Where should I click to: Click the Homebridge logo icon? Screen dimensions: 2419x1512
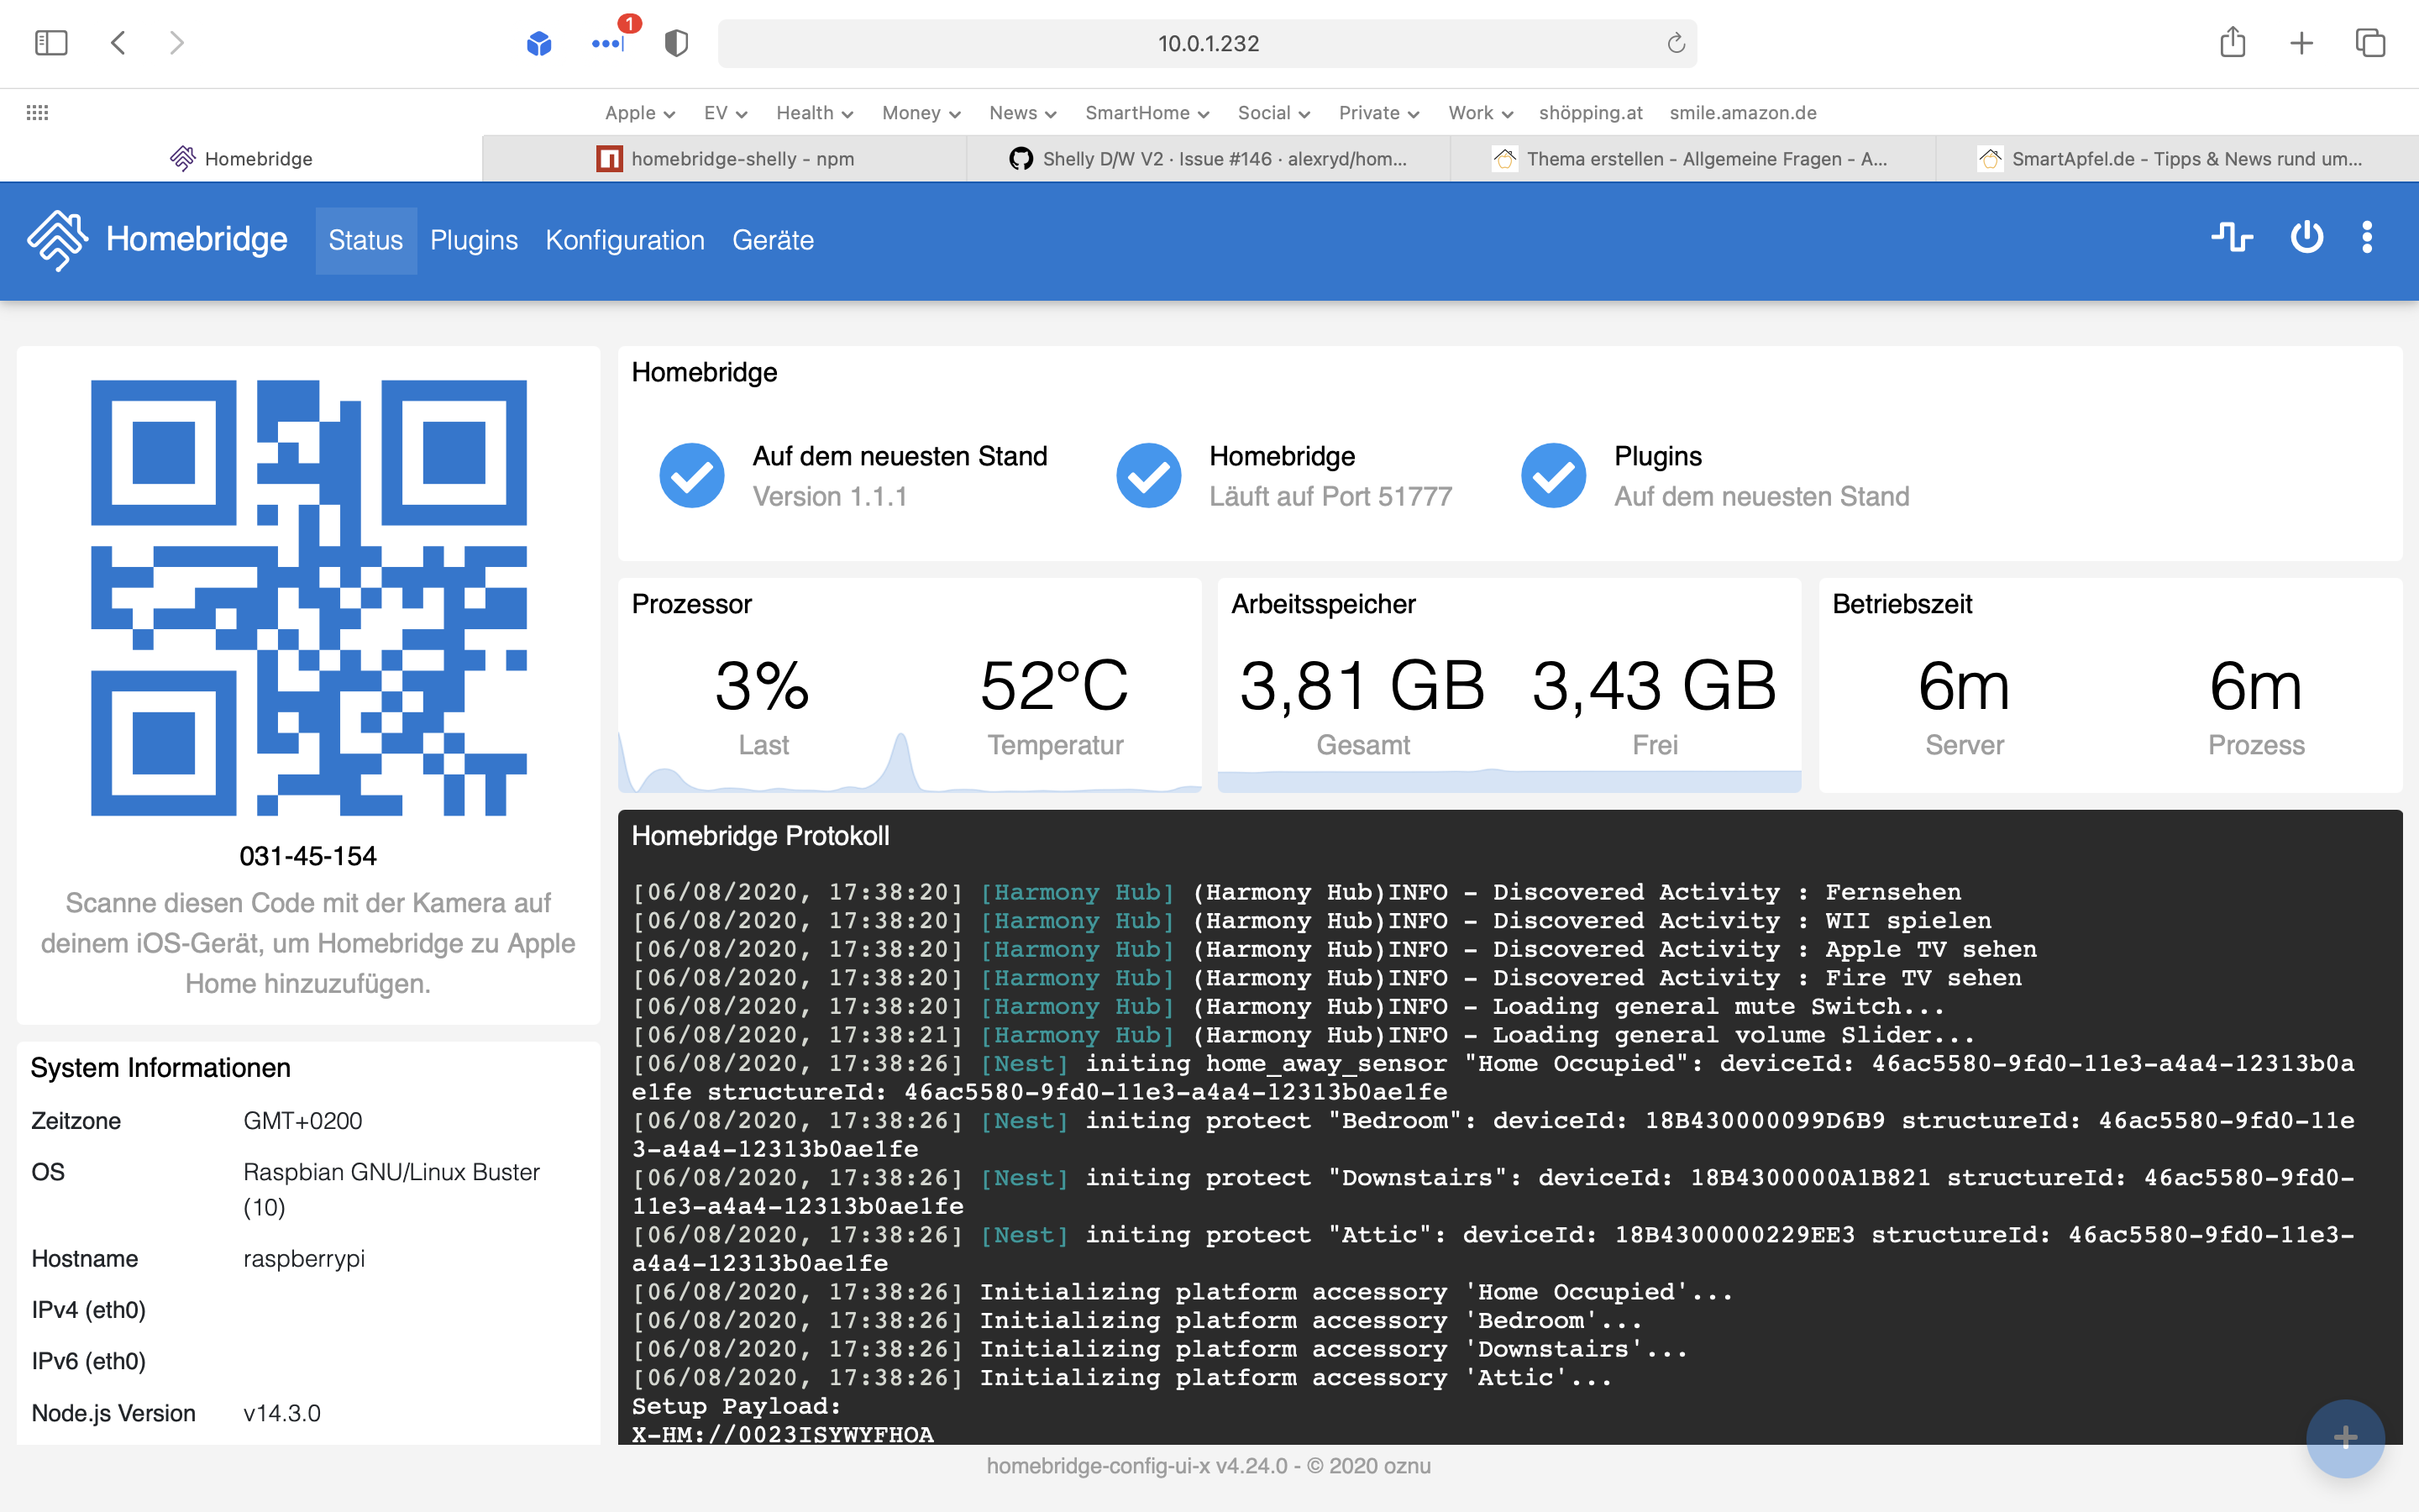[57, 240]
